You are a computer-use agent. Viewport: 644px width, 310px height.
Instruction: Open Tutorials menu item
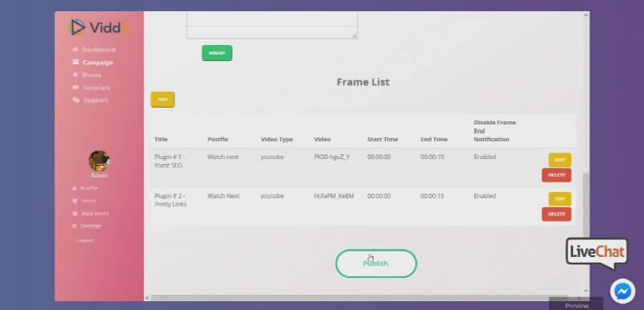click(97, 88)
